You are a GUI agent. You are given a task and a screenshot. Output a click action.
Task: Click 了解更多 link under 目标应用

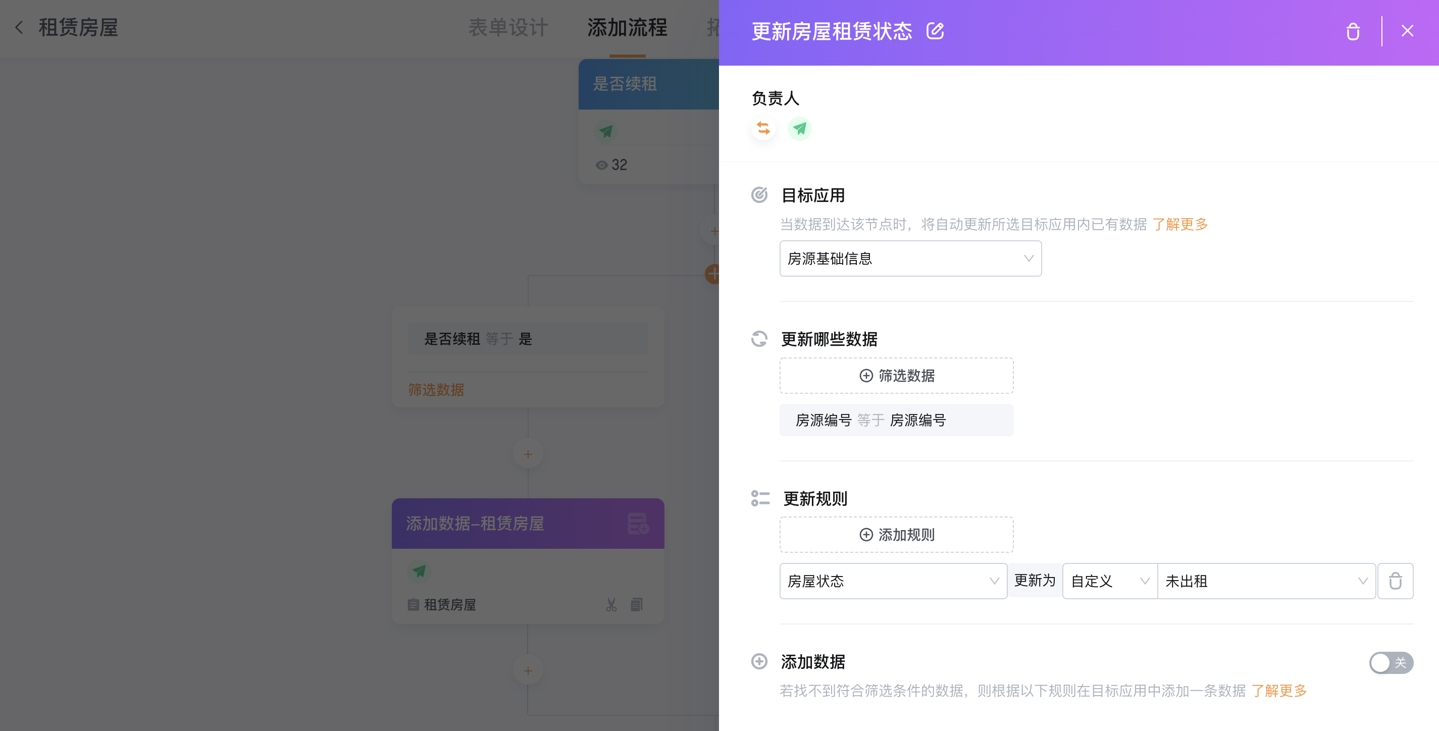coord(1180,225)
